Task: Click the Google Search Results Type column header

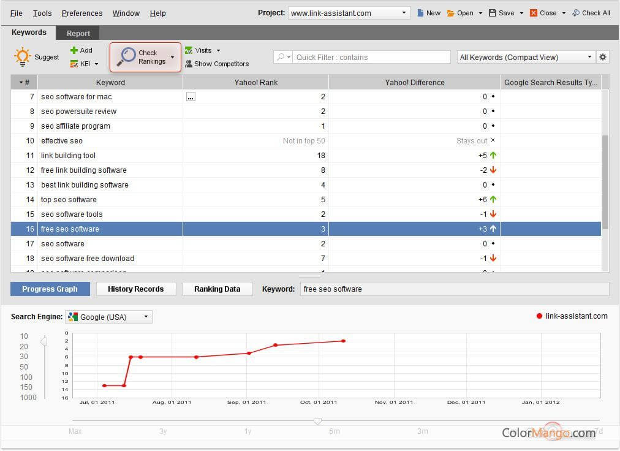Action: [550, 82]
